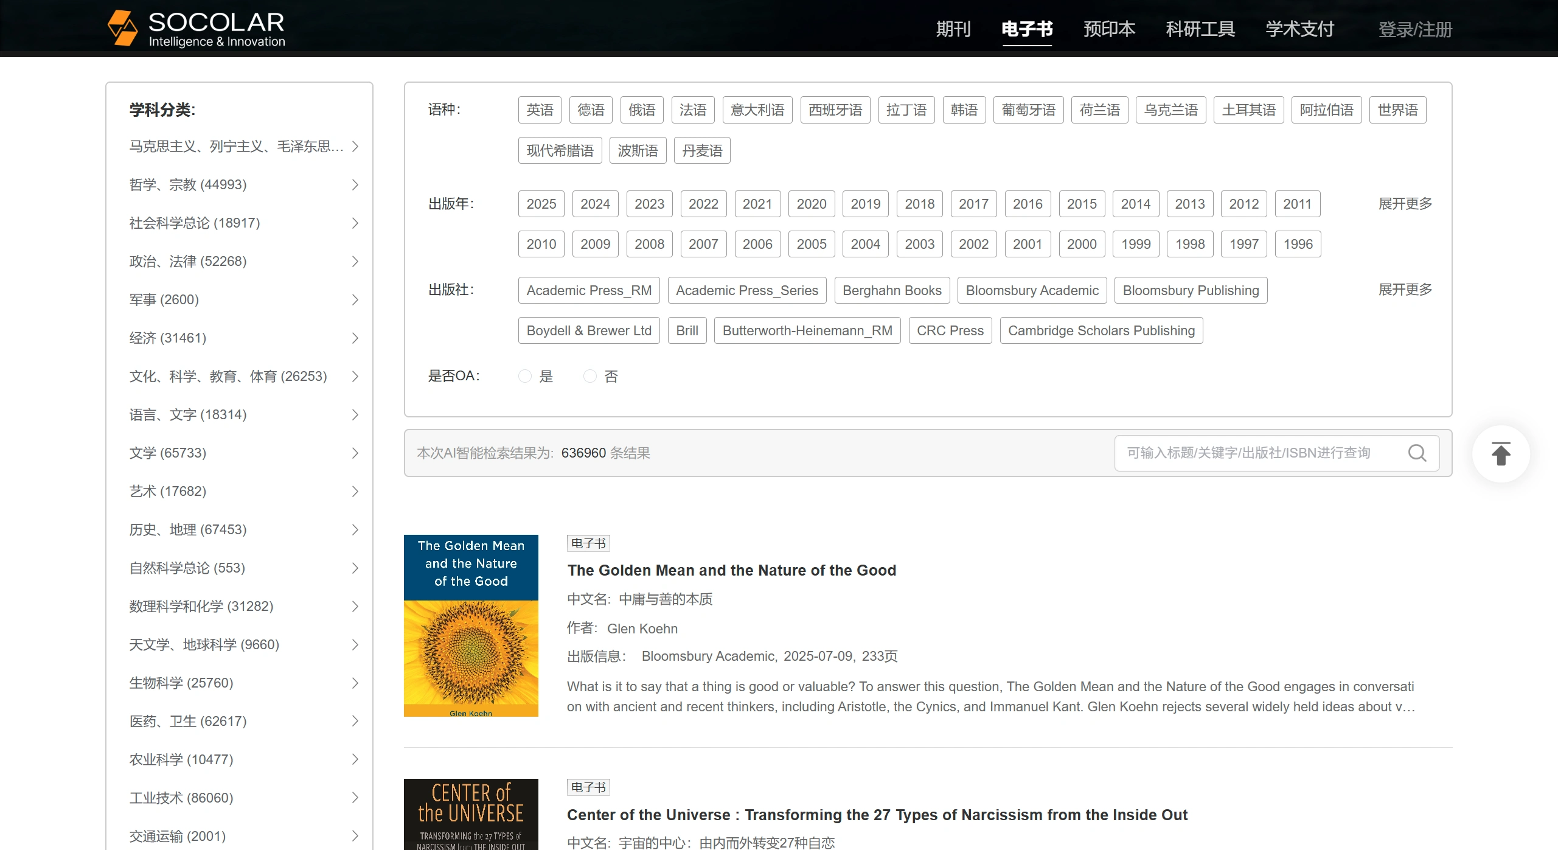
Task: Open the 预印本 navigation tab
Action: (1109, 29)
